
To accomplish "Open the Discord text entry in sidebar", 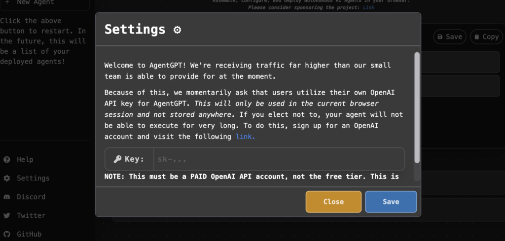I will point(31,197).
